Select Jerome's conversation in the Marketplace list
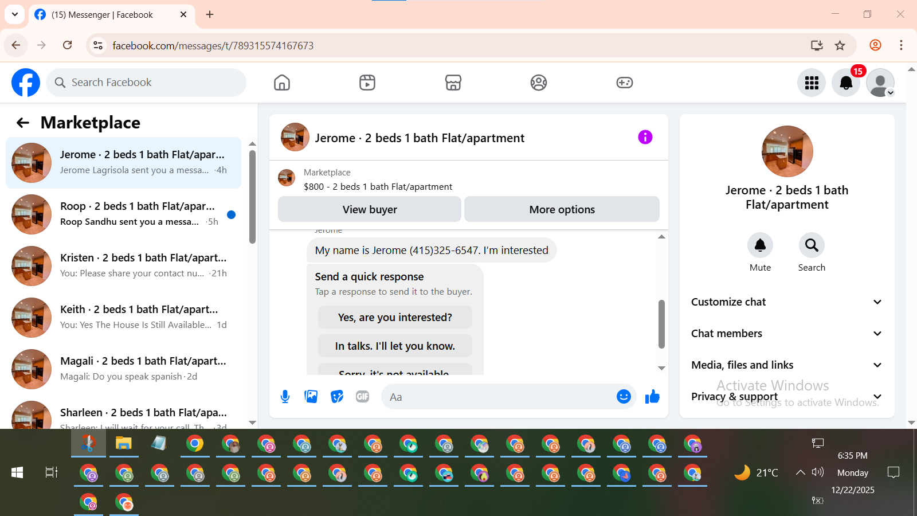The width and height of the screenshot is (917, 516). tap(123, 163)
